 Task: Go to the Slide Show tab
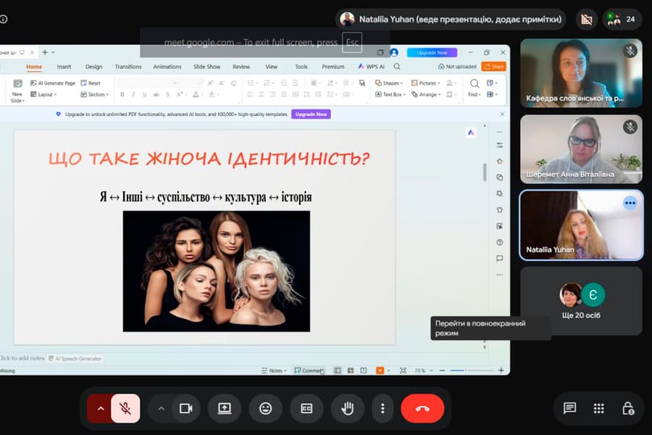click(x=206, y=67)
